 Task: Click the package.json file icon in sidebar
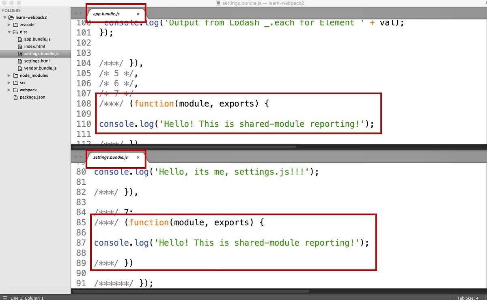(x=15, y=97)
